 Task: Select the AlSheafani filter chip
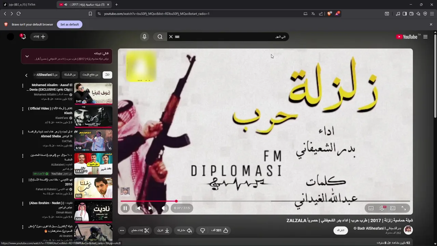click(x=47, y=75)
